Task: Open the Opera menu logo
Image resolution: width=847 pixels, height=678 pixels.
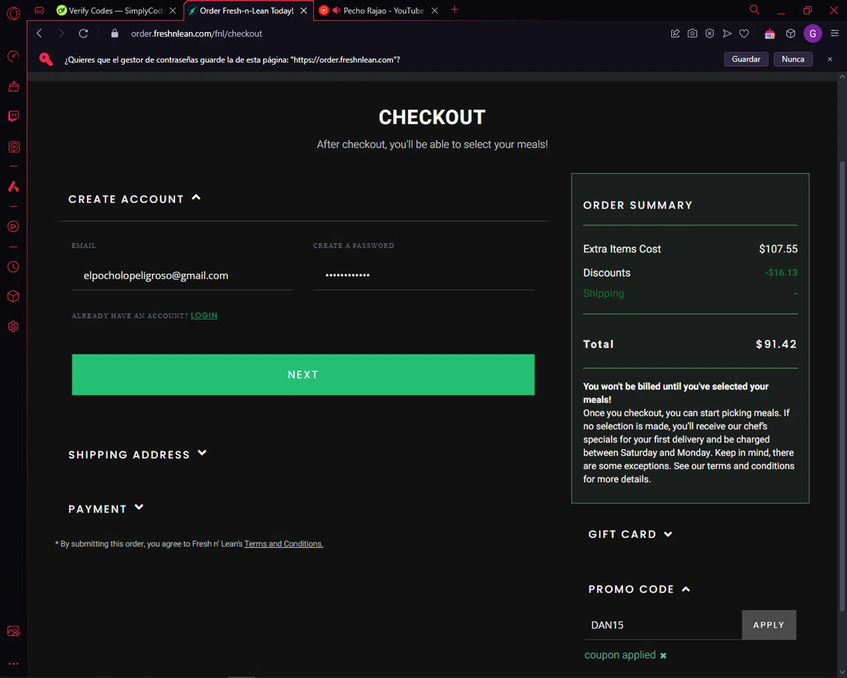Action: click(14, 13)
